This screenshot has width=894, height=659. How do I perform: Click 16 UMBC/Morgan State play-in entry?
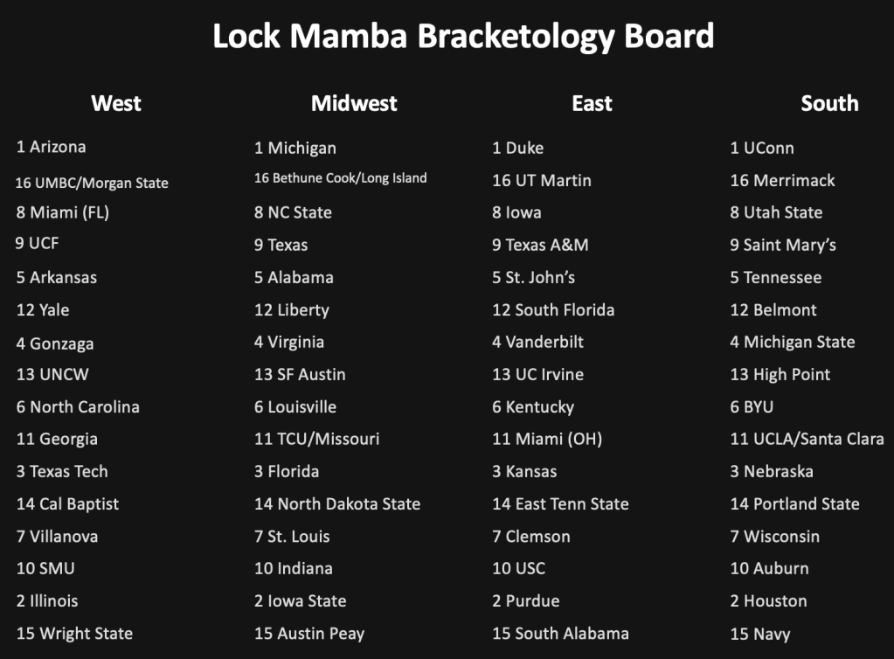coord(92,183)
